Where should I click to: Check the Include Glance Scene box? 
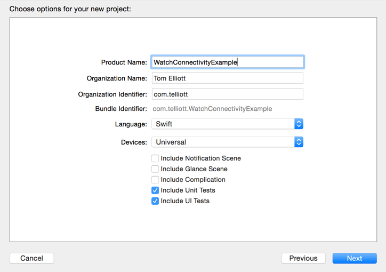155,169
